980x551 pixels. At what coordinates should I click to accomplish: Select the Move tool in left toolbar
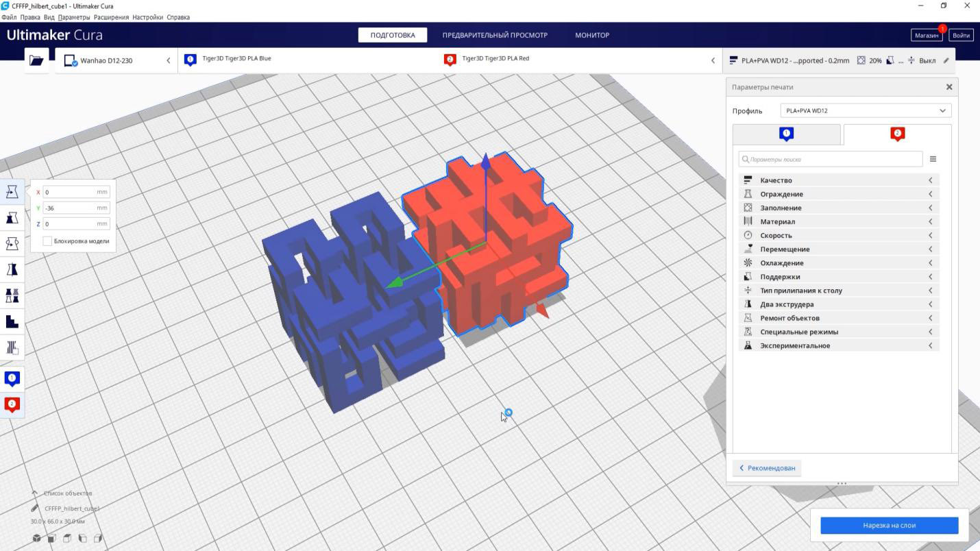pos(12,192)
